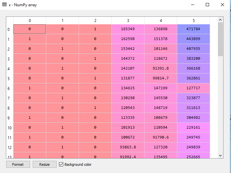Click the NumPy array window title icon
Screen dimensions: 231x173
tap(4, 5)
